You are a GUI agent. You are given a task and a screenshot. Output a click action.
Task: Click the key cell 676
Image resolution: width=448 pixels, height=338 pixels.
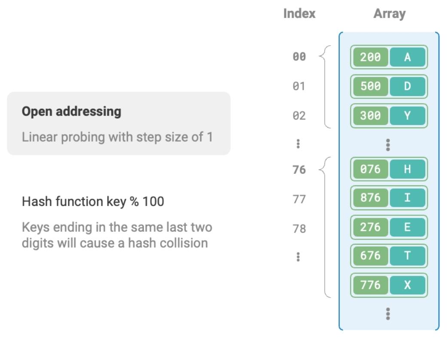(370, 256)
